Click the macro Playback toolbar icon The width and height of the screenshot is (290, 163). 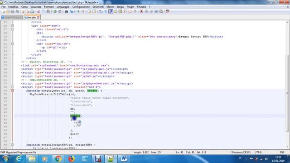(151, 11)
